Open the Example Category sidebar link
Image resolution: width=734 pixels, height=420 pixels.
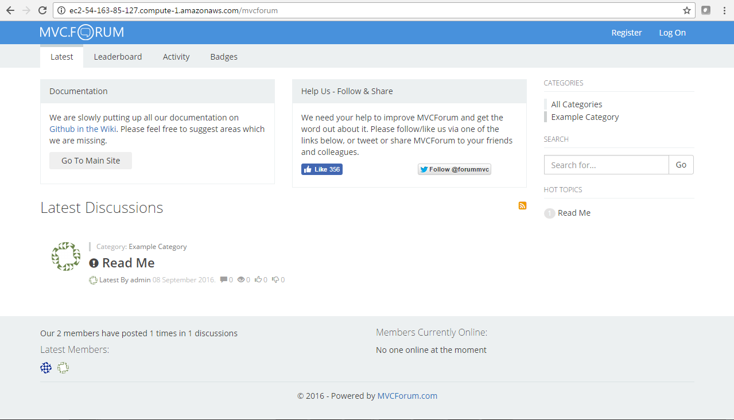[x=585, y=117]
